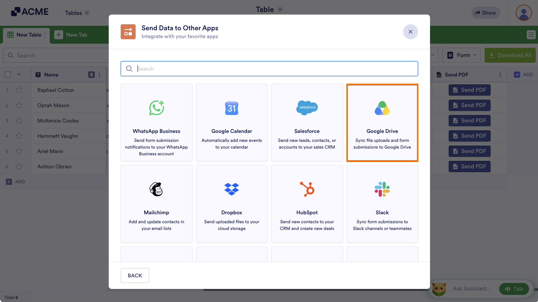
Task: Click the Name column header
Action: 69,75
